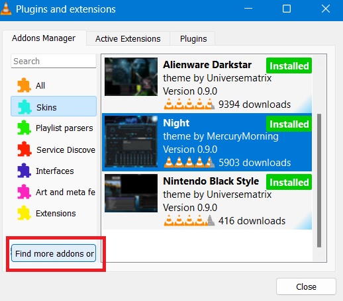Switch to the Active Extensions tab

(128, 39)
